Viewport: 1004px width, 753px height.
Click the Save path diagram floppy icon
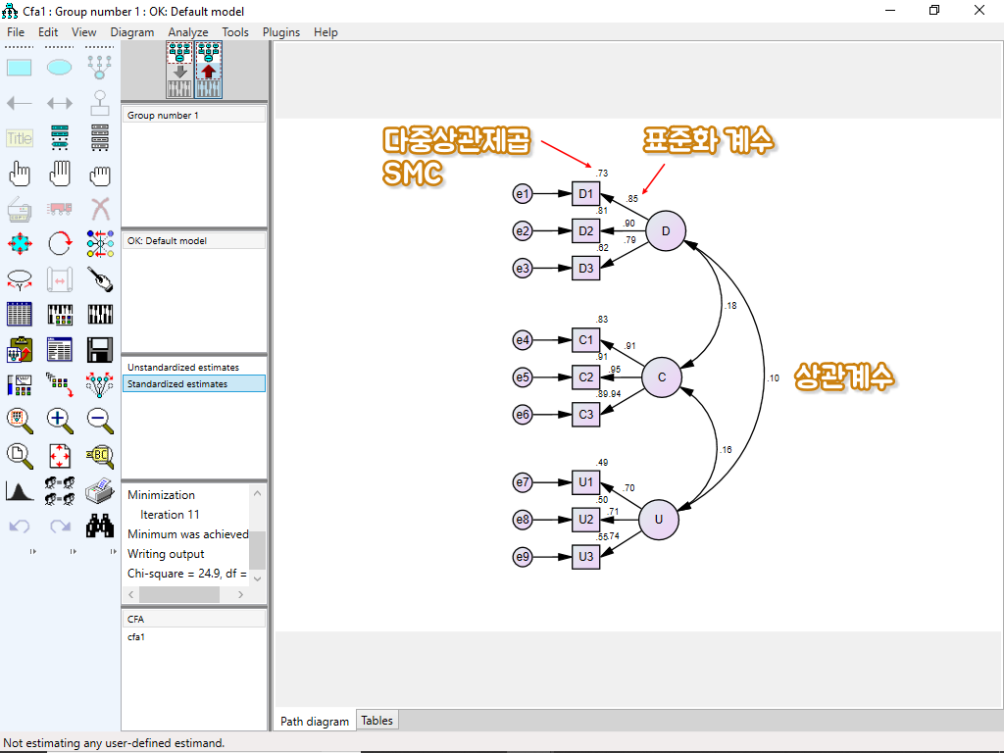(x=100, y=350)
